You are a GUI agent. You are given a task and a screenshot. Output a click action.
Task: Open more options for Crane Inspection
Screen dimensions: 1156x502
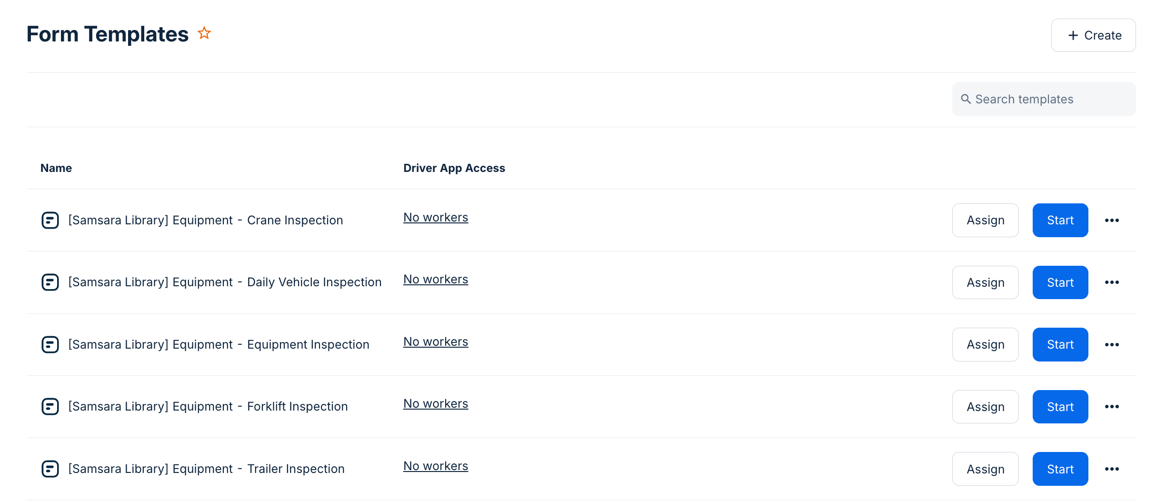[1112, 220]
